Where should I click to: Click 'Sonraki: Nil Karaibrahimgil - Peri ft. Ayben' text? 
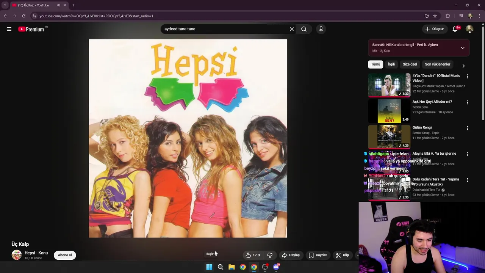click(405, 45)
